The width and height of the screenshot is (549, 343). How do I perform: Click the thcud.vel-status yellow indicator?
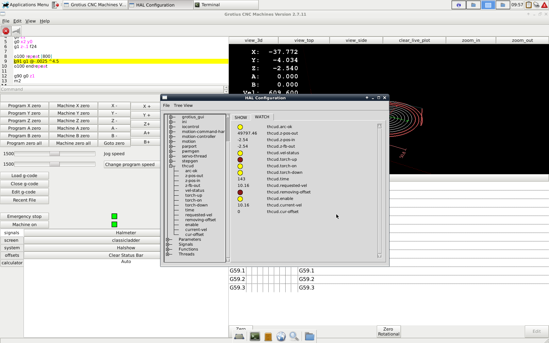[240, 153]
